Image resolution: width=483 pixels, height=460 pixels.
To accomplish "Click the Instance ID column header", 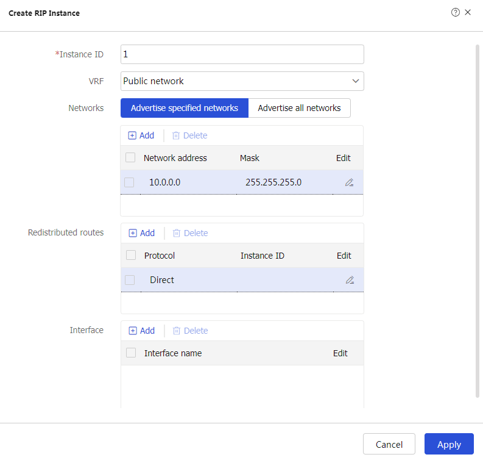I will pos(263,256).
